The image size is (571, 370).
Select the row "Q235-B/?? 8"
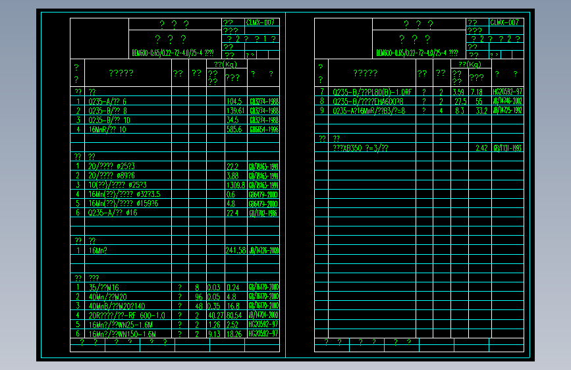[175, 111]
